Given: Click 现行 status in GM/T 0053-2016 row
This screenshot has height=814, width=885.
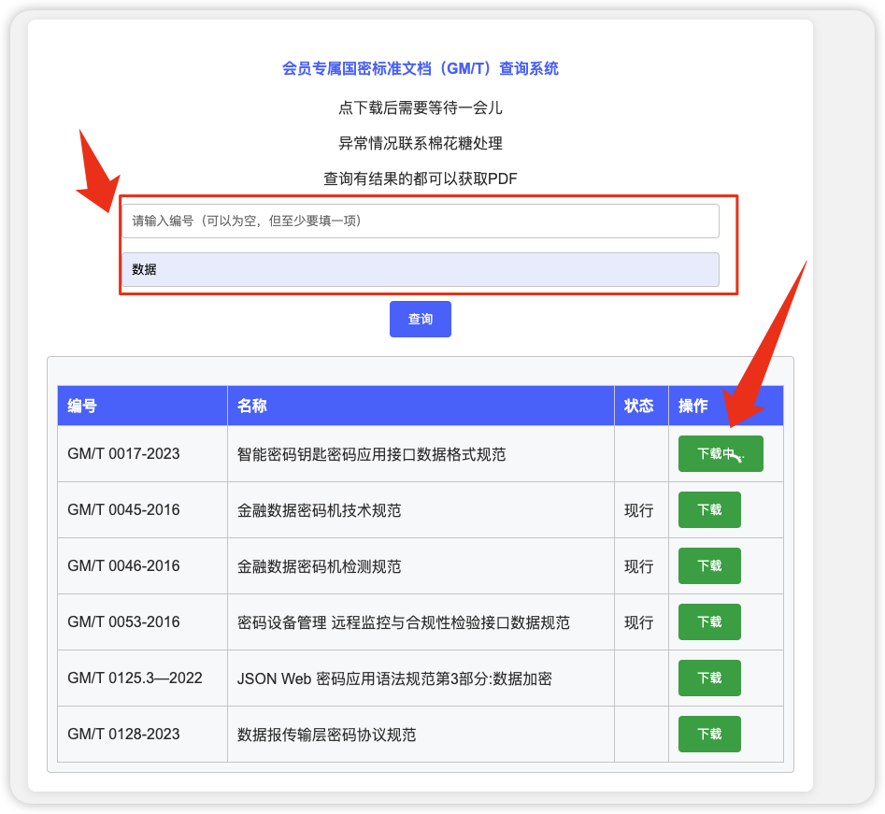Looking at the screenshot, I should [639, 622].
